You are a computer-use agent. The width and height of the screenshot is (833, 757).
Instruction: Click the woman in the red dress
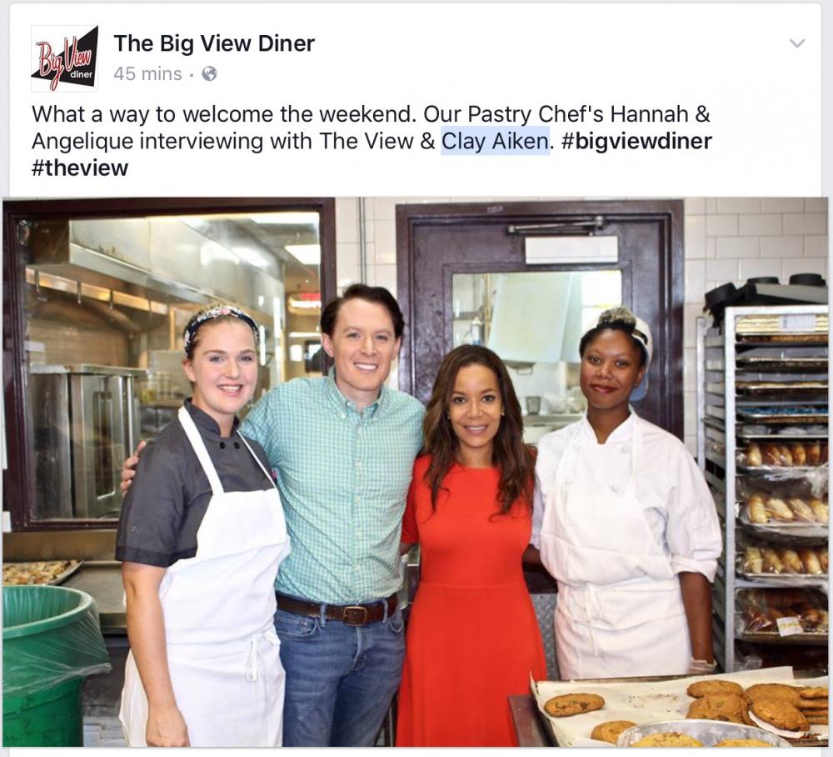pyautogui.click(x=469, y=548)
